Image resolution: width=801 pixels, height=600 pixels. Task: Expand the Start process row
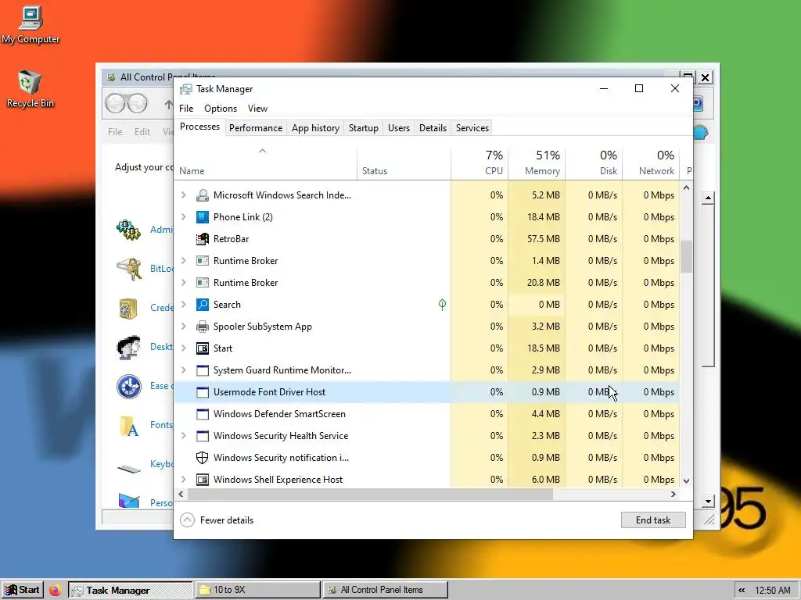coord(184,348)
